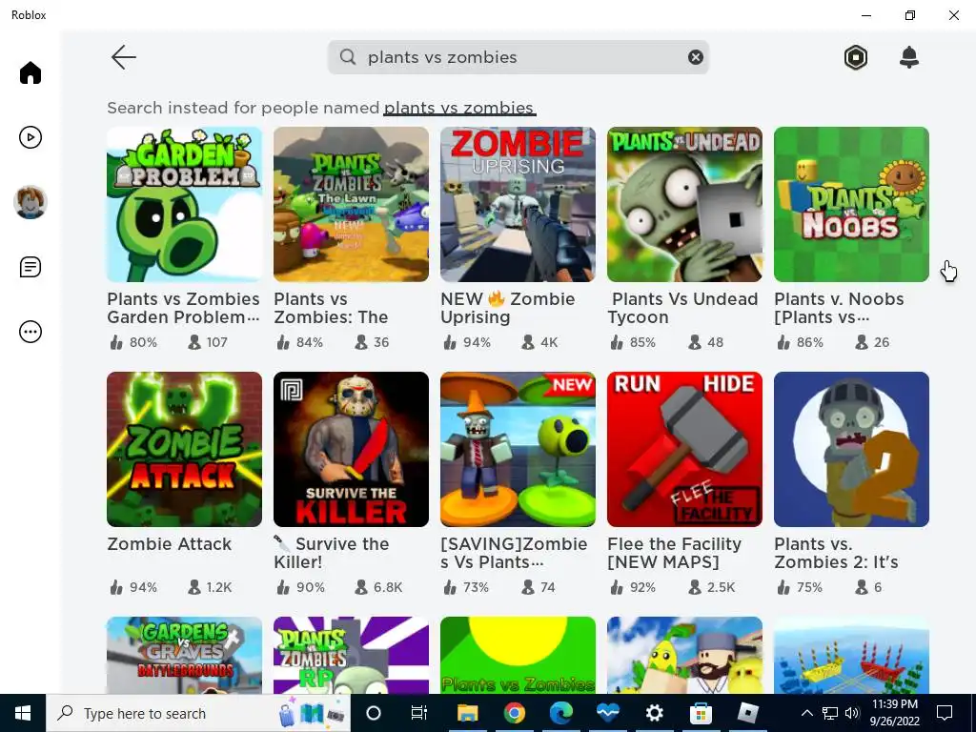This screenshot has width=976, height=732.
Task: Open the More options ellipsis icon
Action: 30,332
